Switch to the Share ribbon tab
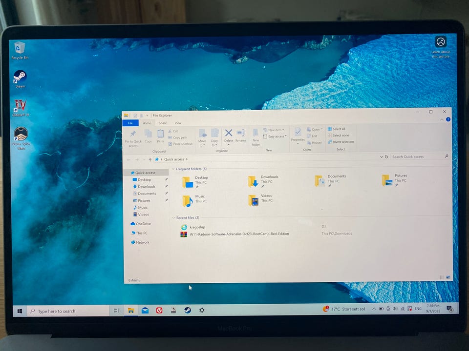Screen dimensions: 469x351 (163, 123)
